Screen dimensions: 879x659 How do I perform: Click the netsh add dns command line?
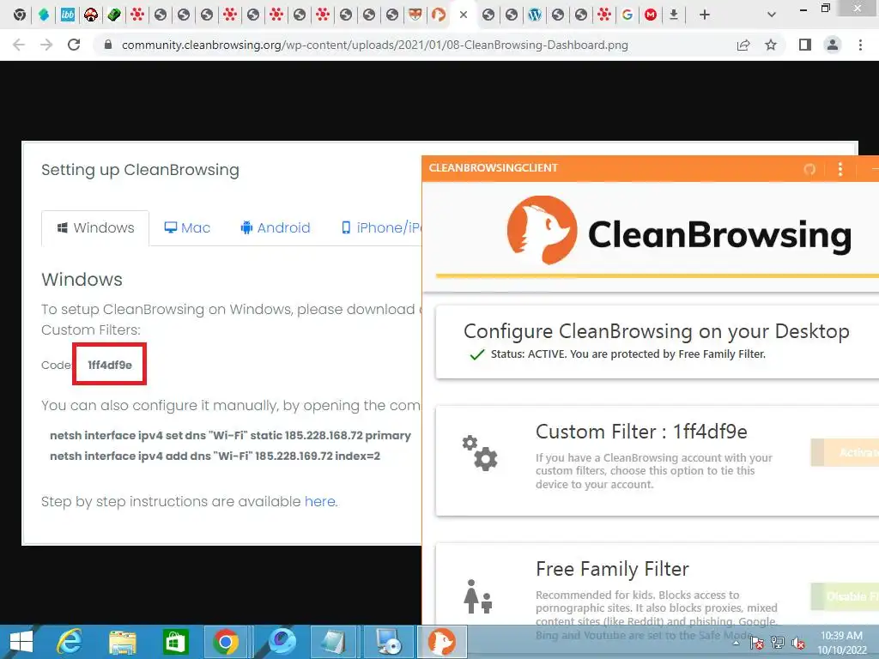click(x=215, y=456)
